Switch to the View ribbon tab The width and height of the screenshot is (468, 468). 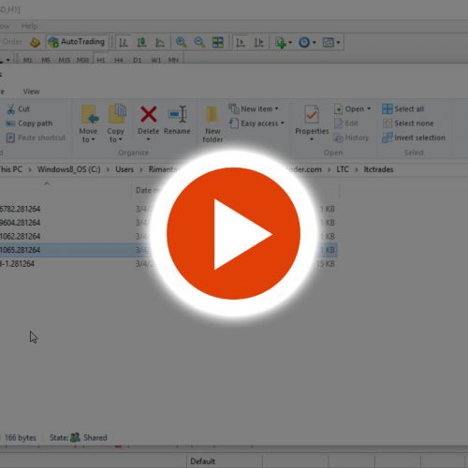click(31, 92)
